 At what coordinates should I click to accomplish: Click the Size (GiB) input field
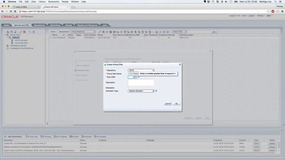click(x=132, y=77)
